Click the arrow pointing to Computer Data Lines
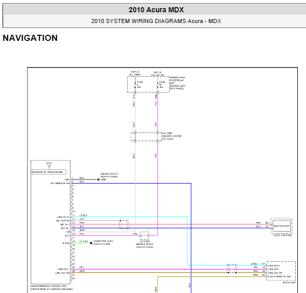This screenshot has height=293, width=306. [91, 243]
